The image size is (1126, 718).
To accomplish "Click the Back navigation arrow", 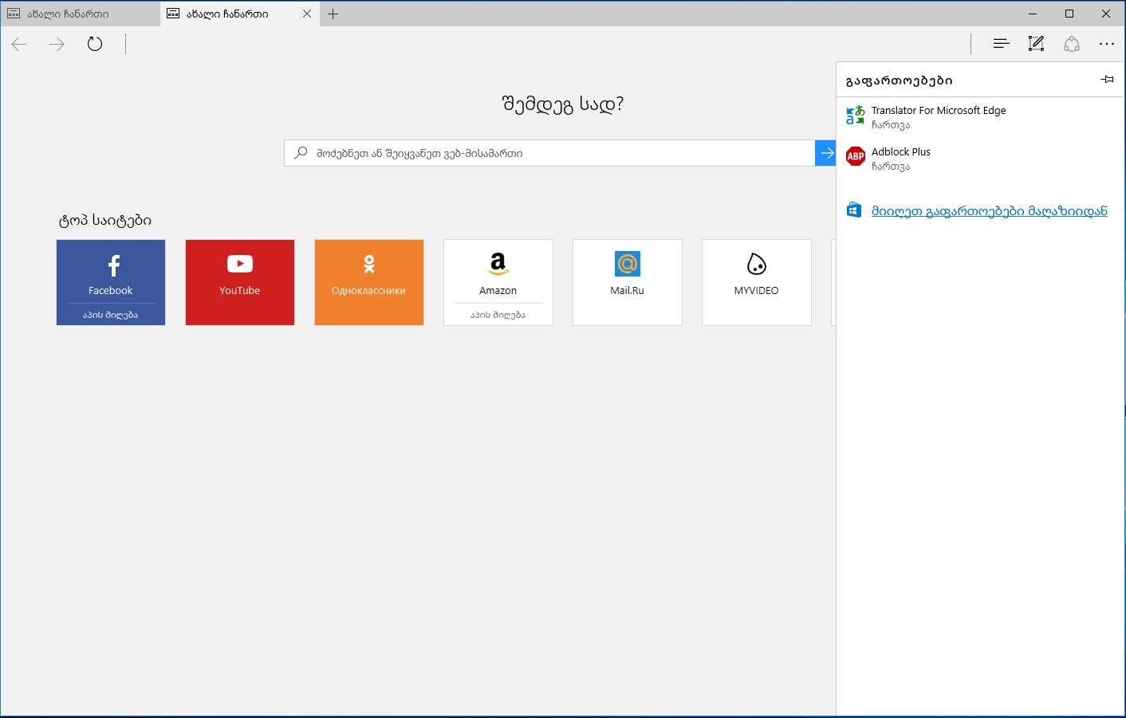I will [18, 44].
